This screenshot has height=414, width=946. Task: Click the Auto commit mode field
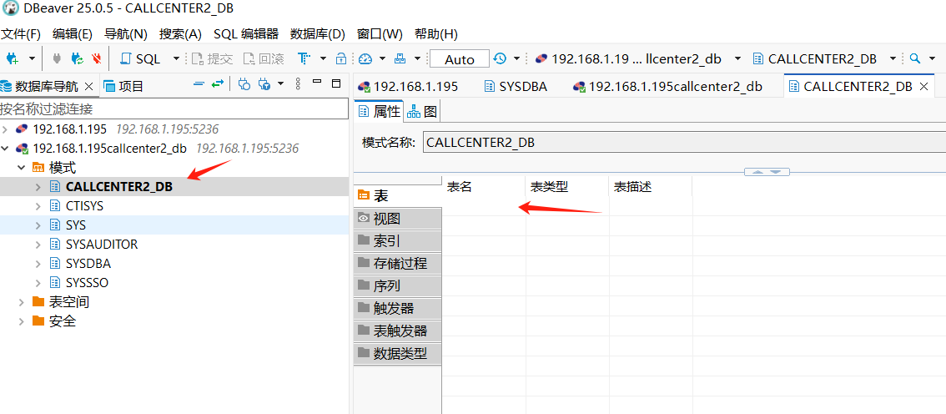coord(459,59)
